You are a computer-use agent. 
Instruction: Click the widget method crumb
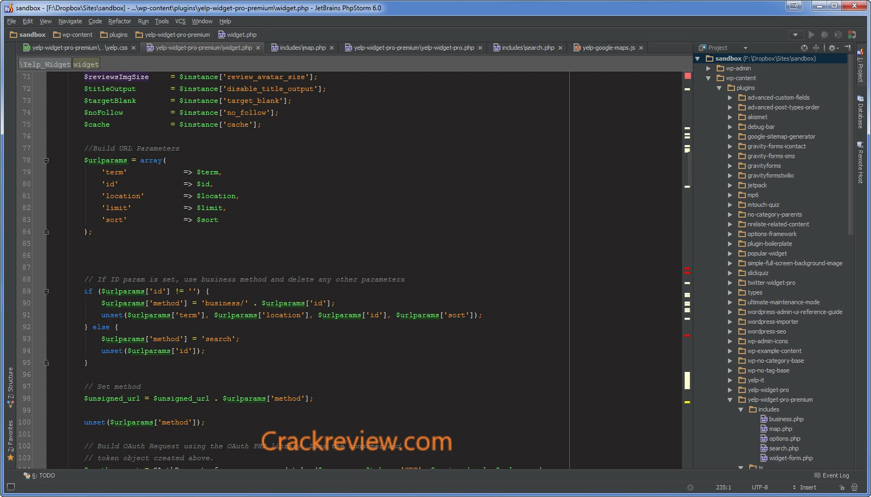point(86,64)
